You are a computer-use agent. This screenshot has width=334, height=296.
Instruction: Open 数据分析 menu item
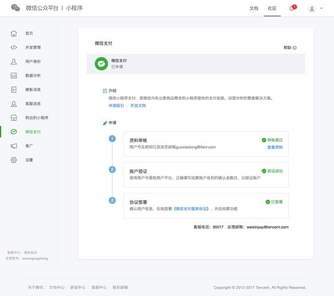pos(33,75)
